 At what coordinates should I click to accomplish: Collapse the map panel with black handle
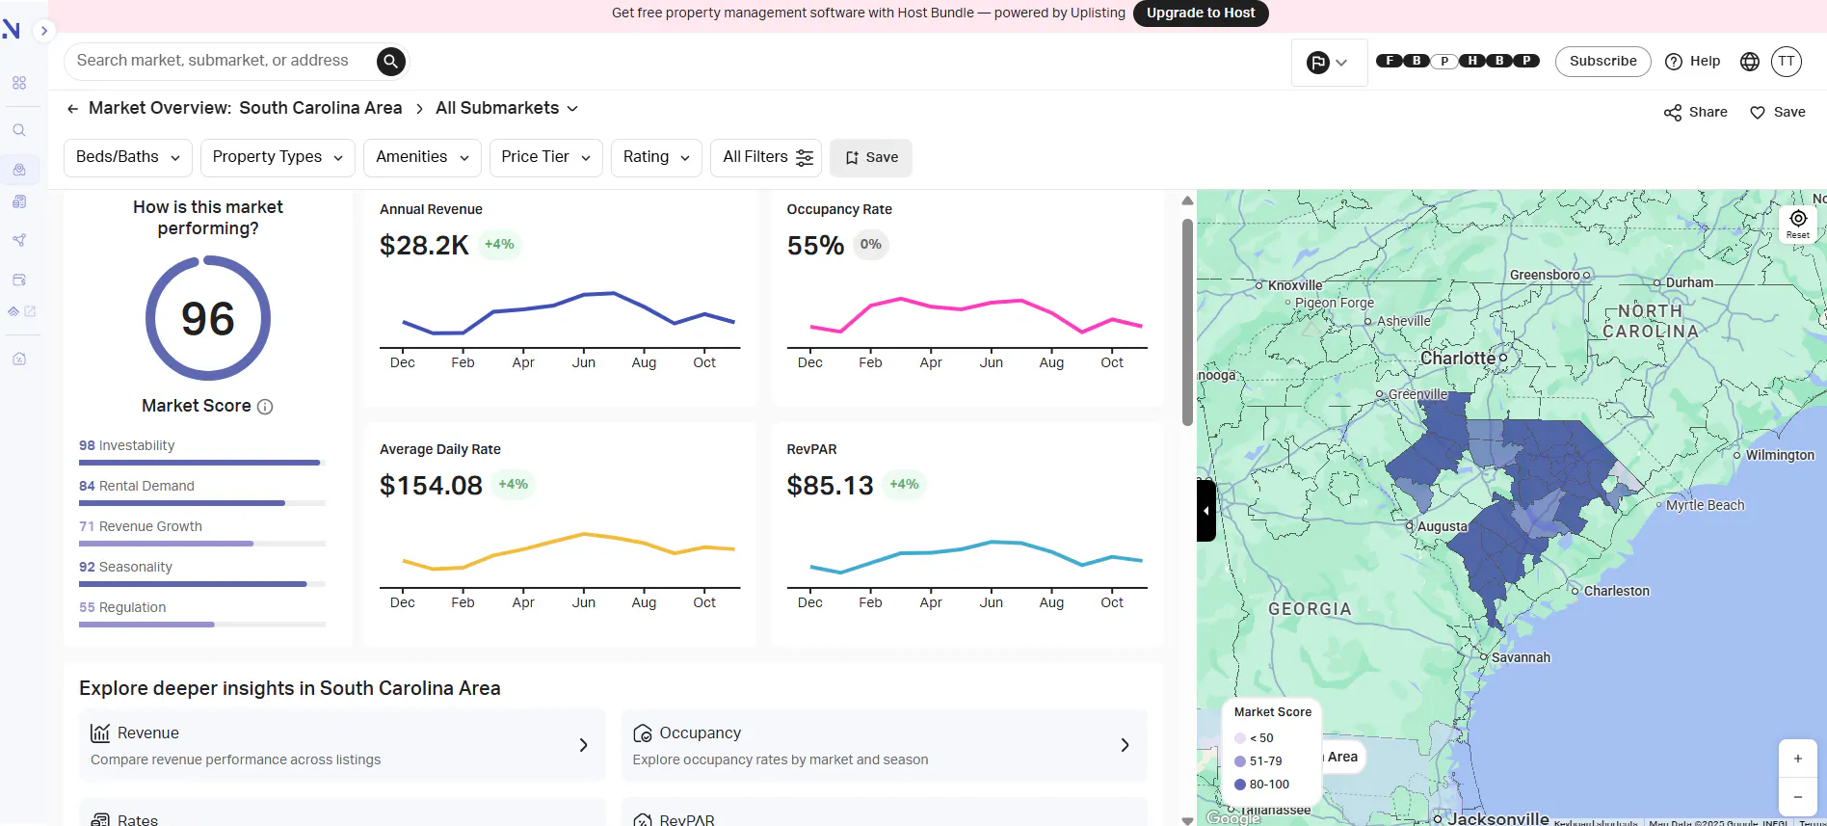click(x=1205, y=511)
